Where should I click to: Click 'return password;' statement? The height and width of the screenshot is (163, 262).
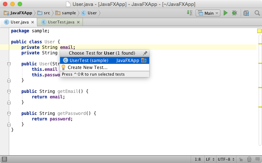click(x=52, y=119)
